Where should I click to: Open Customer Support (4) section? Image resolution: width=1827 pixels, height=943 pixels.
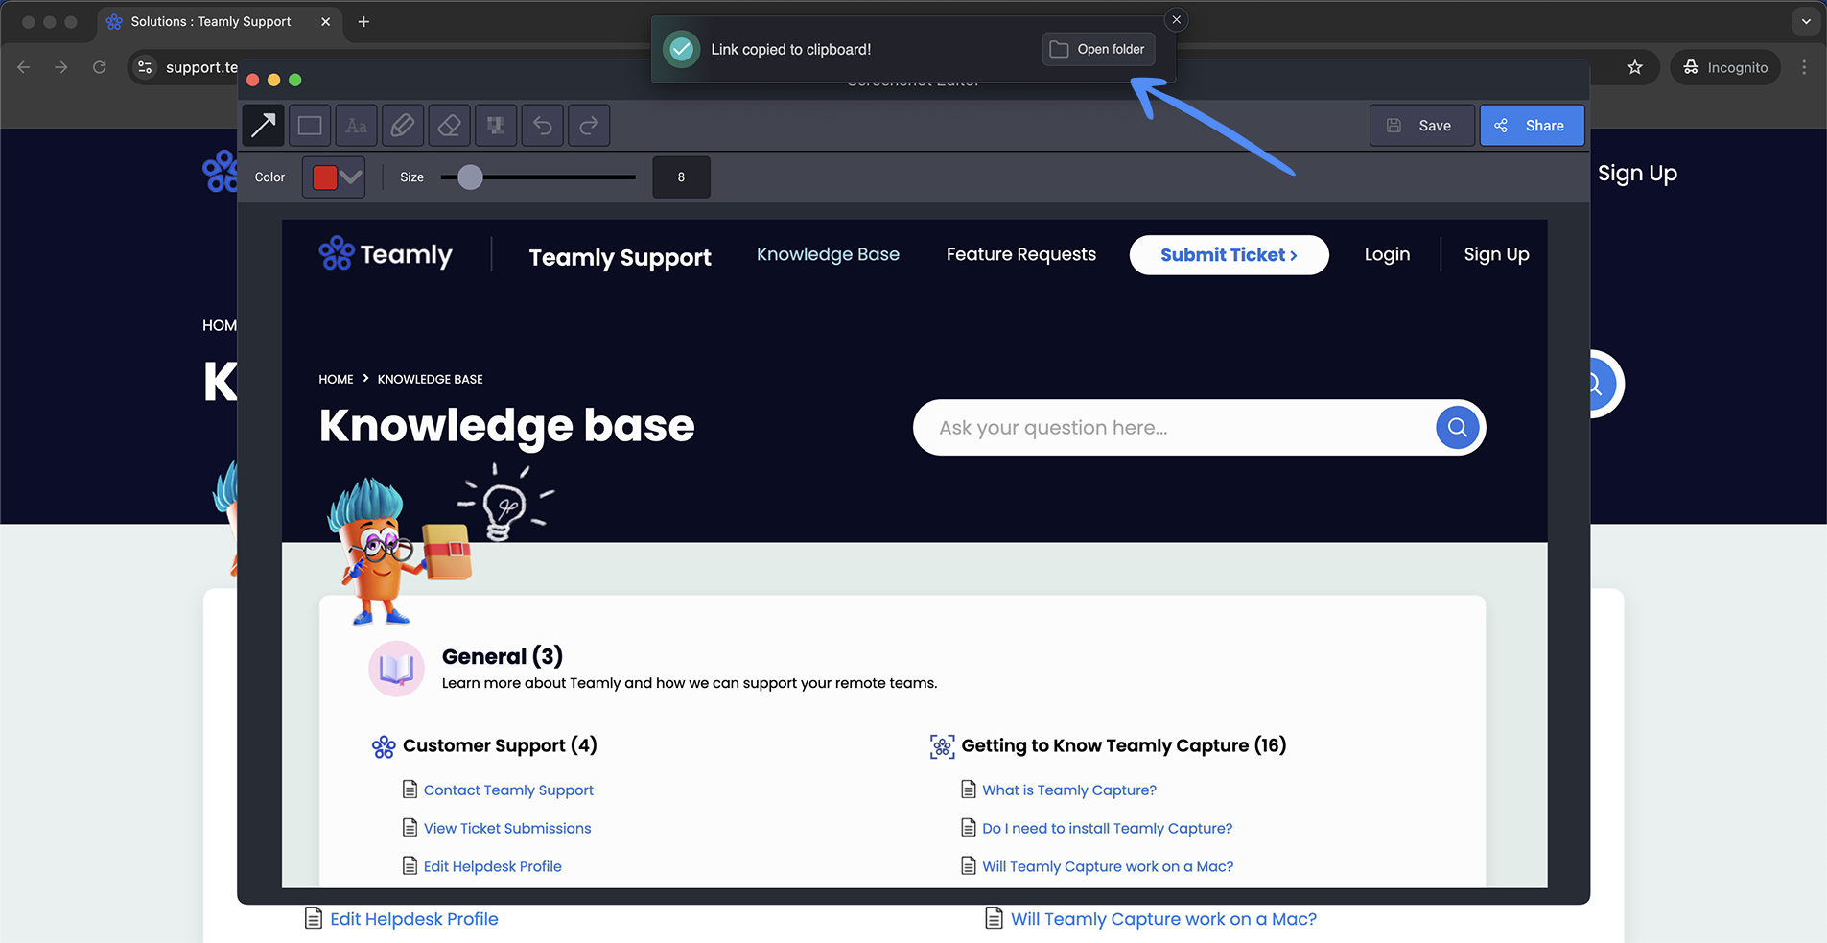pyautogui.click(x=500, y=745)
